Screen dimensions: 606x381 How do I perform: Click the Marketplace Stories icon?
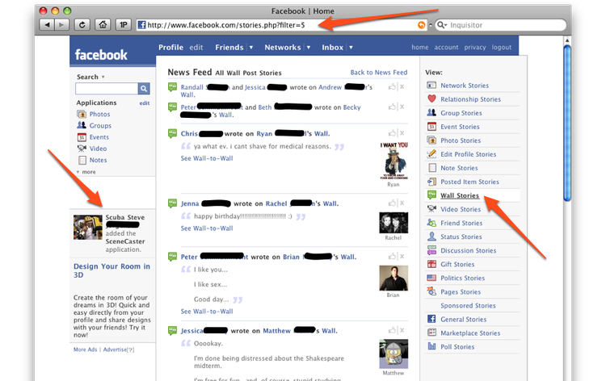coord(431,333)
